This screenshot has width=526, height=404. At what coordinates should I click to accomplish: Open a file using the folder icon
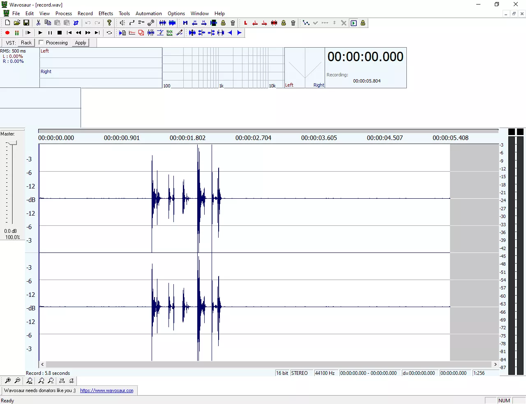click(x=17, y=23)
